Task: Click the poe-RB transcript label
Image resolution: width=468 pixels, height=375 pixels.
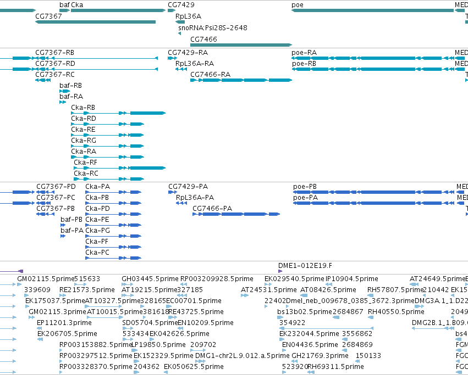Action: pyautogui.click(x=304, y=64)
